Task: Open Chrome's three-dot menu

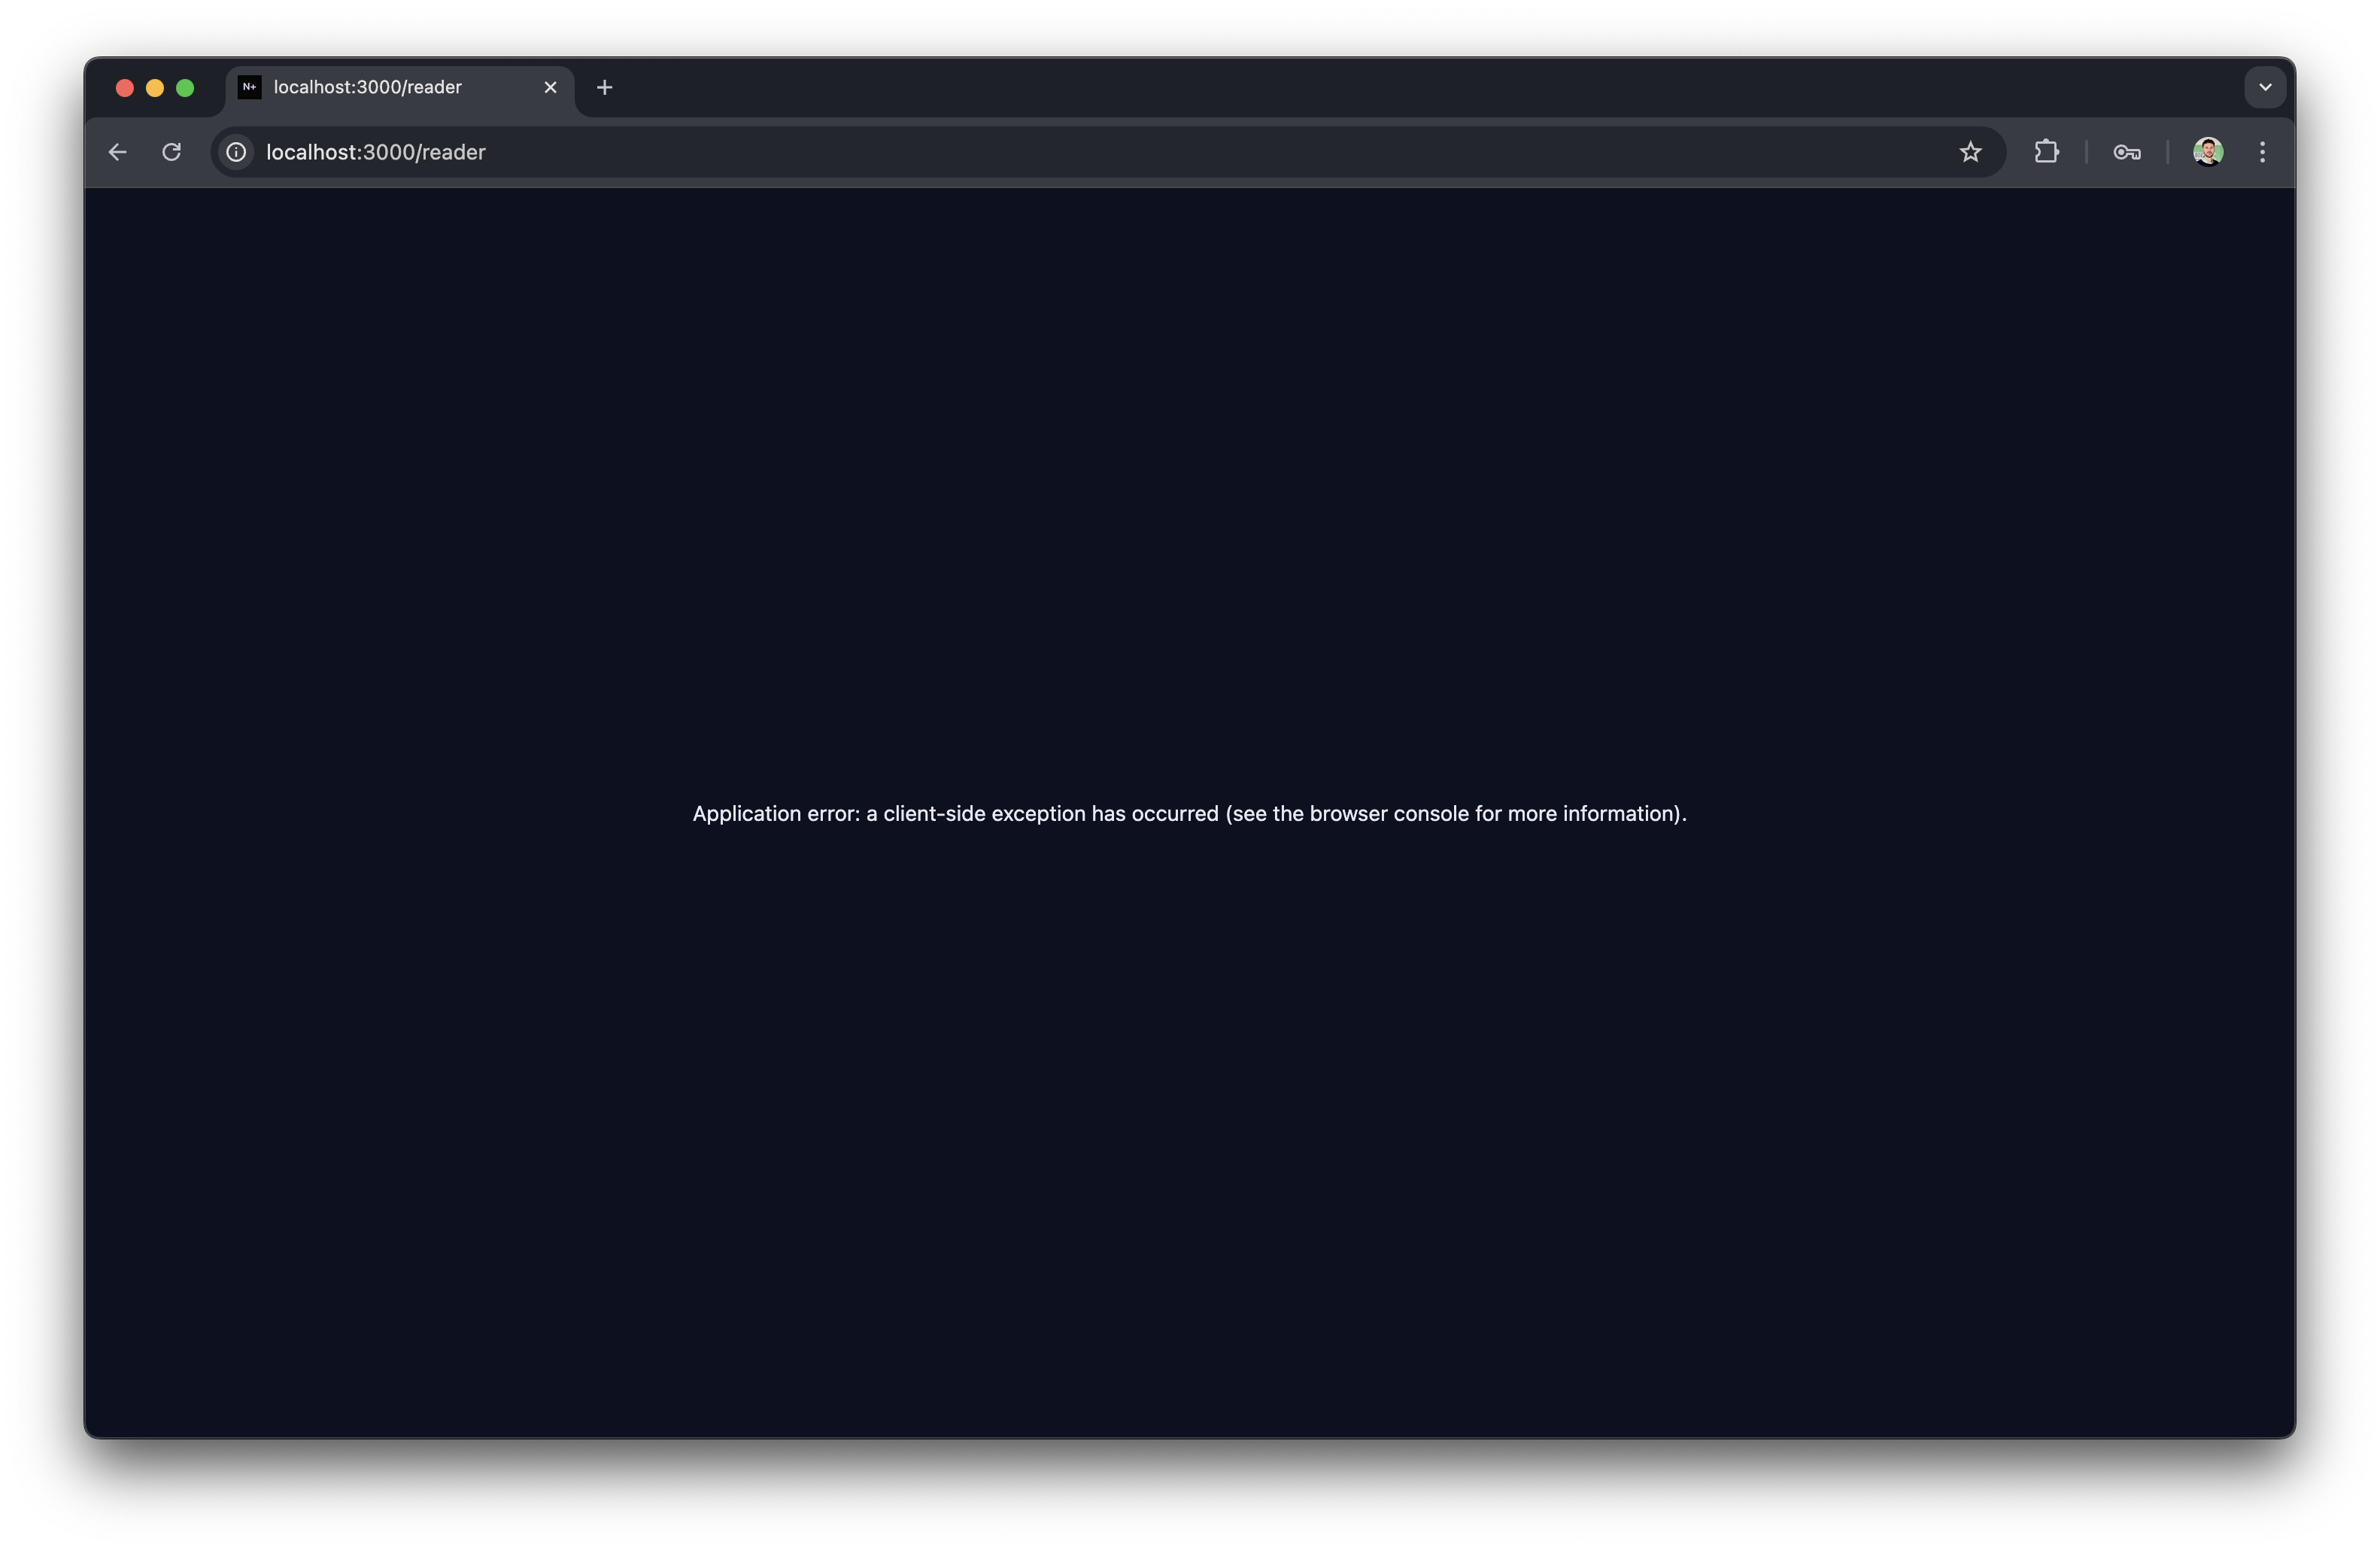Action: click(2262, 152)
